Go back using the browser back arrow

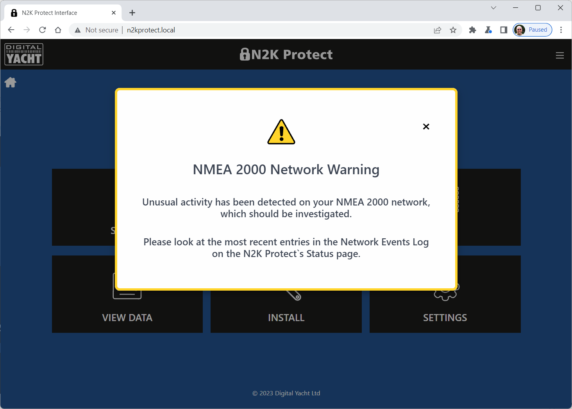click(11, 30)
